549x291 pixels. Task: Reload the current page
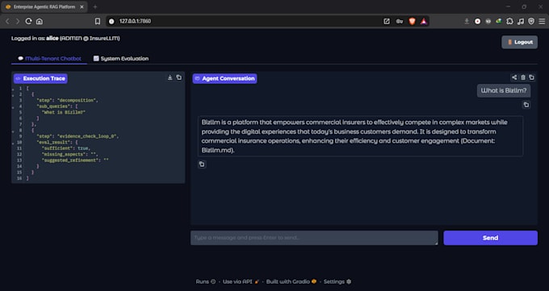pyautogui.click(x=28, y=21)
